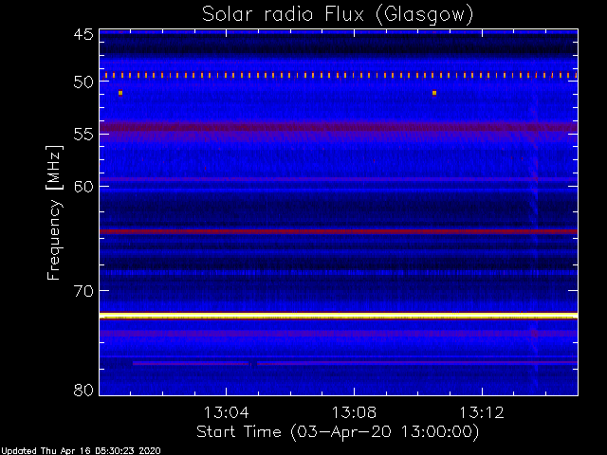Click the 13:08 time tick label

(354, 413)
